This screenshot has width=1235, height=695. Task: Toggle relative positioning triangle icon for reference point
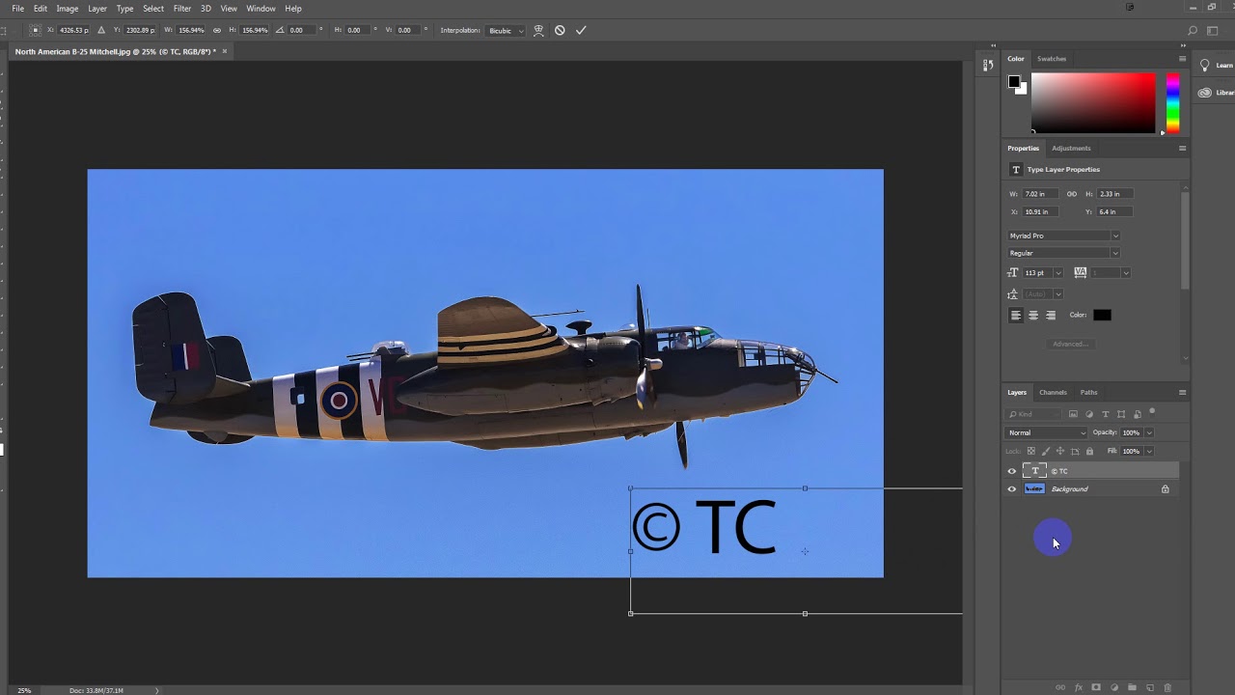coord(101,30)
